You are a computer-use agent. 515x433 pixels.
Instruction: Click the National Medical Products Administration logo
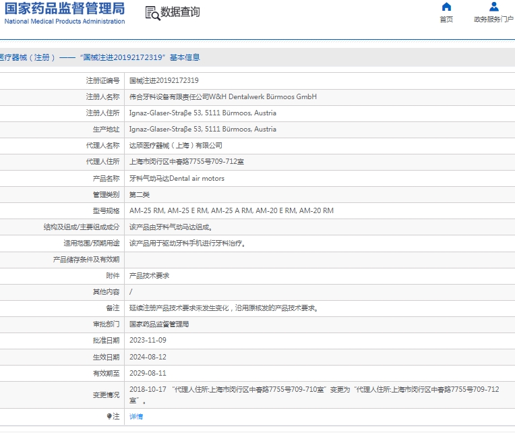pos(65,13)
